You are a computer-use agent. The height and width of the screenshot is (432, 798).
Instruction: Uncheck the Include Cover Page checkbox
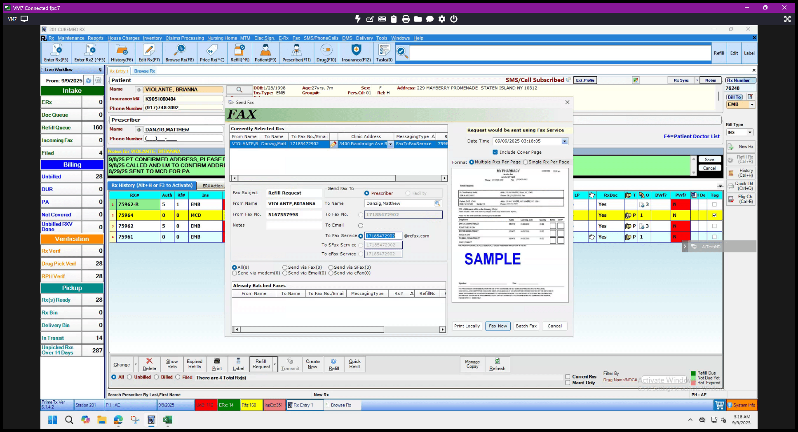click(x=495, y=152)
